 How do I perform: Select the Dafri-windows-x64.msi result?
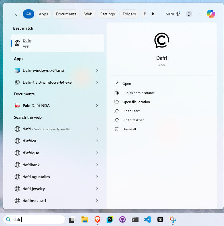tap(53, 70)
